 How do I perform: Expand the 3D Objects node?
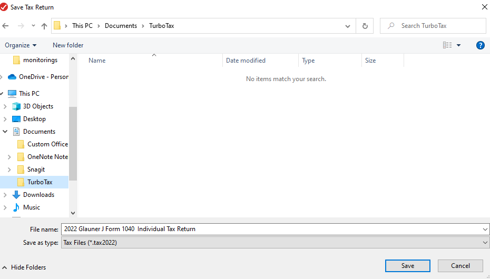5,106
